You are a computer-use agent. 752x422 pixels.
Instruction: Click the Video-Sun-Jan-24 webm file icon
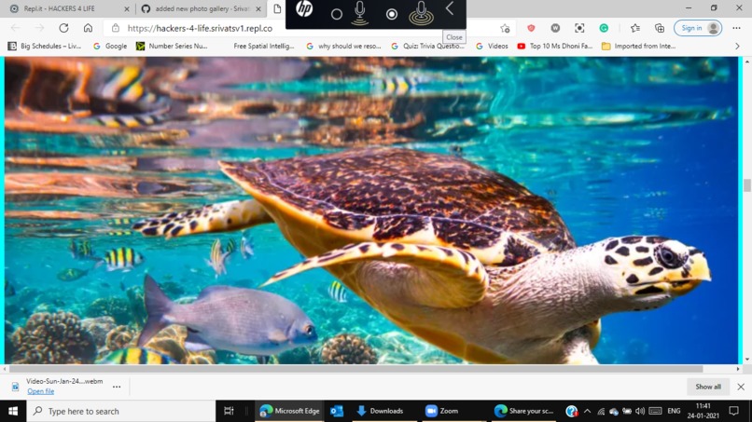click(x=15, y=387)
